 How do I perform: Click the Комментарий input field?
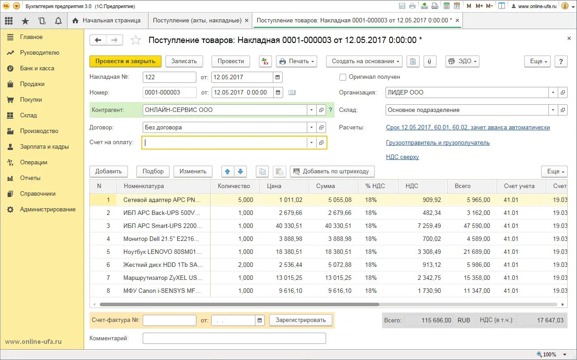click(234, 339)
